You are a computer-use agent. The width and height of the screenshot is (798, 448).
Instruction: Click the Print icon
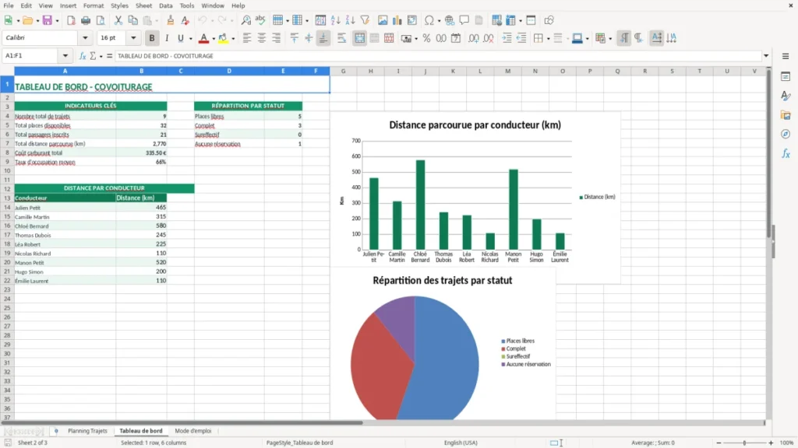point(86,20)
